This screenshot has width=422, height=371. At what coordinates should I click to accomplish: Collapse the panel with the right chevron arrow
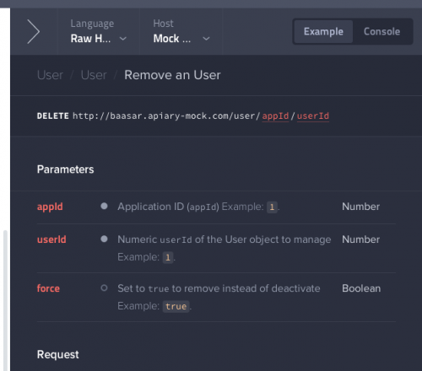tap(34, 31)
